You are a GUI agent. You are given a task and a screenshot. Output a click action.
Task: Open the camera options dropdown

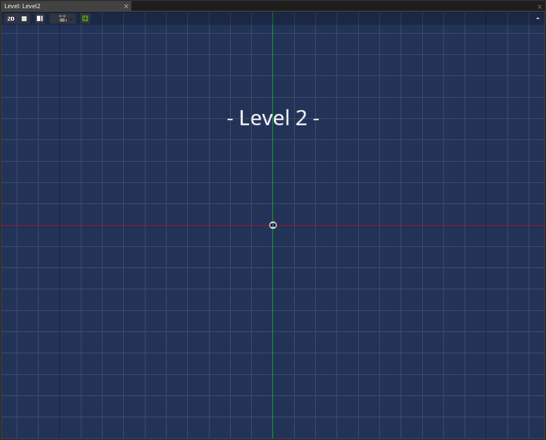coord(62,19)
